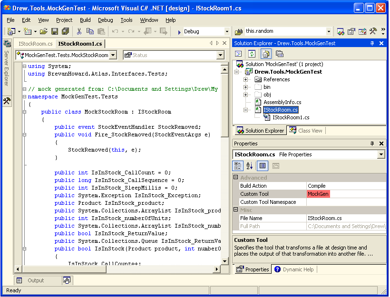Toggle Show All Files in Solution Explorer

[x=266, y=54]
